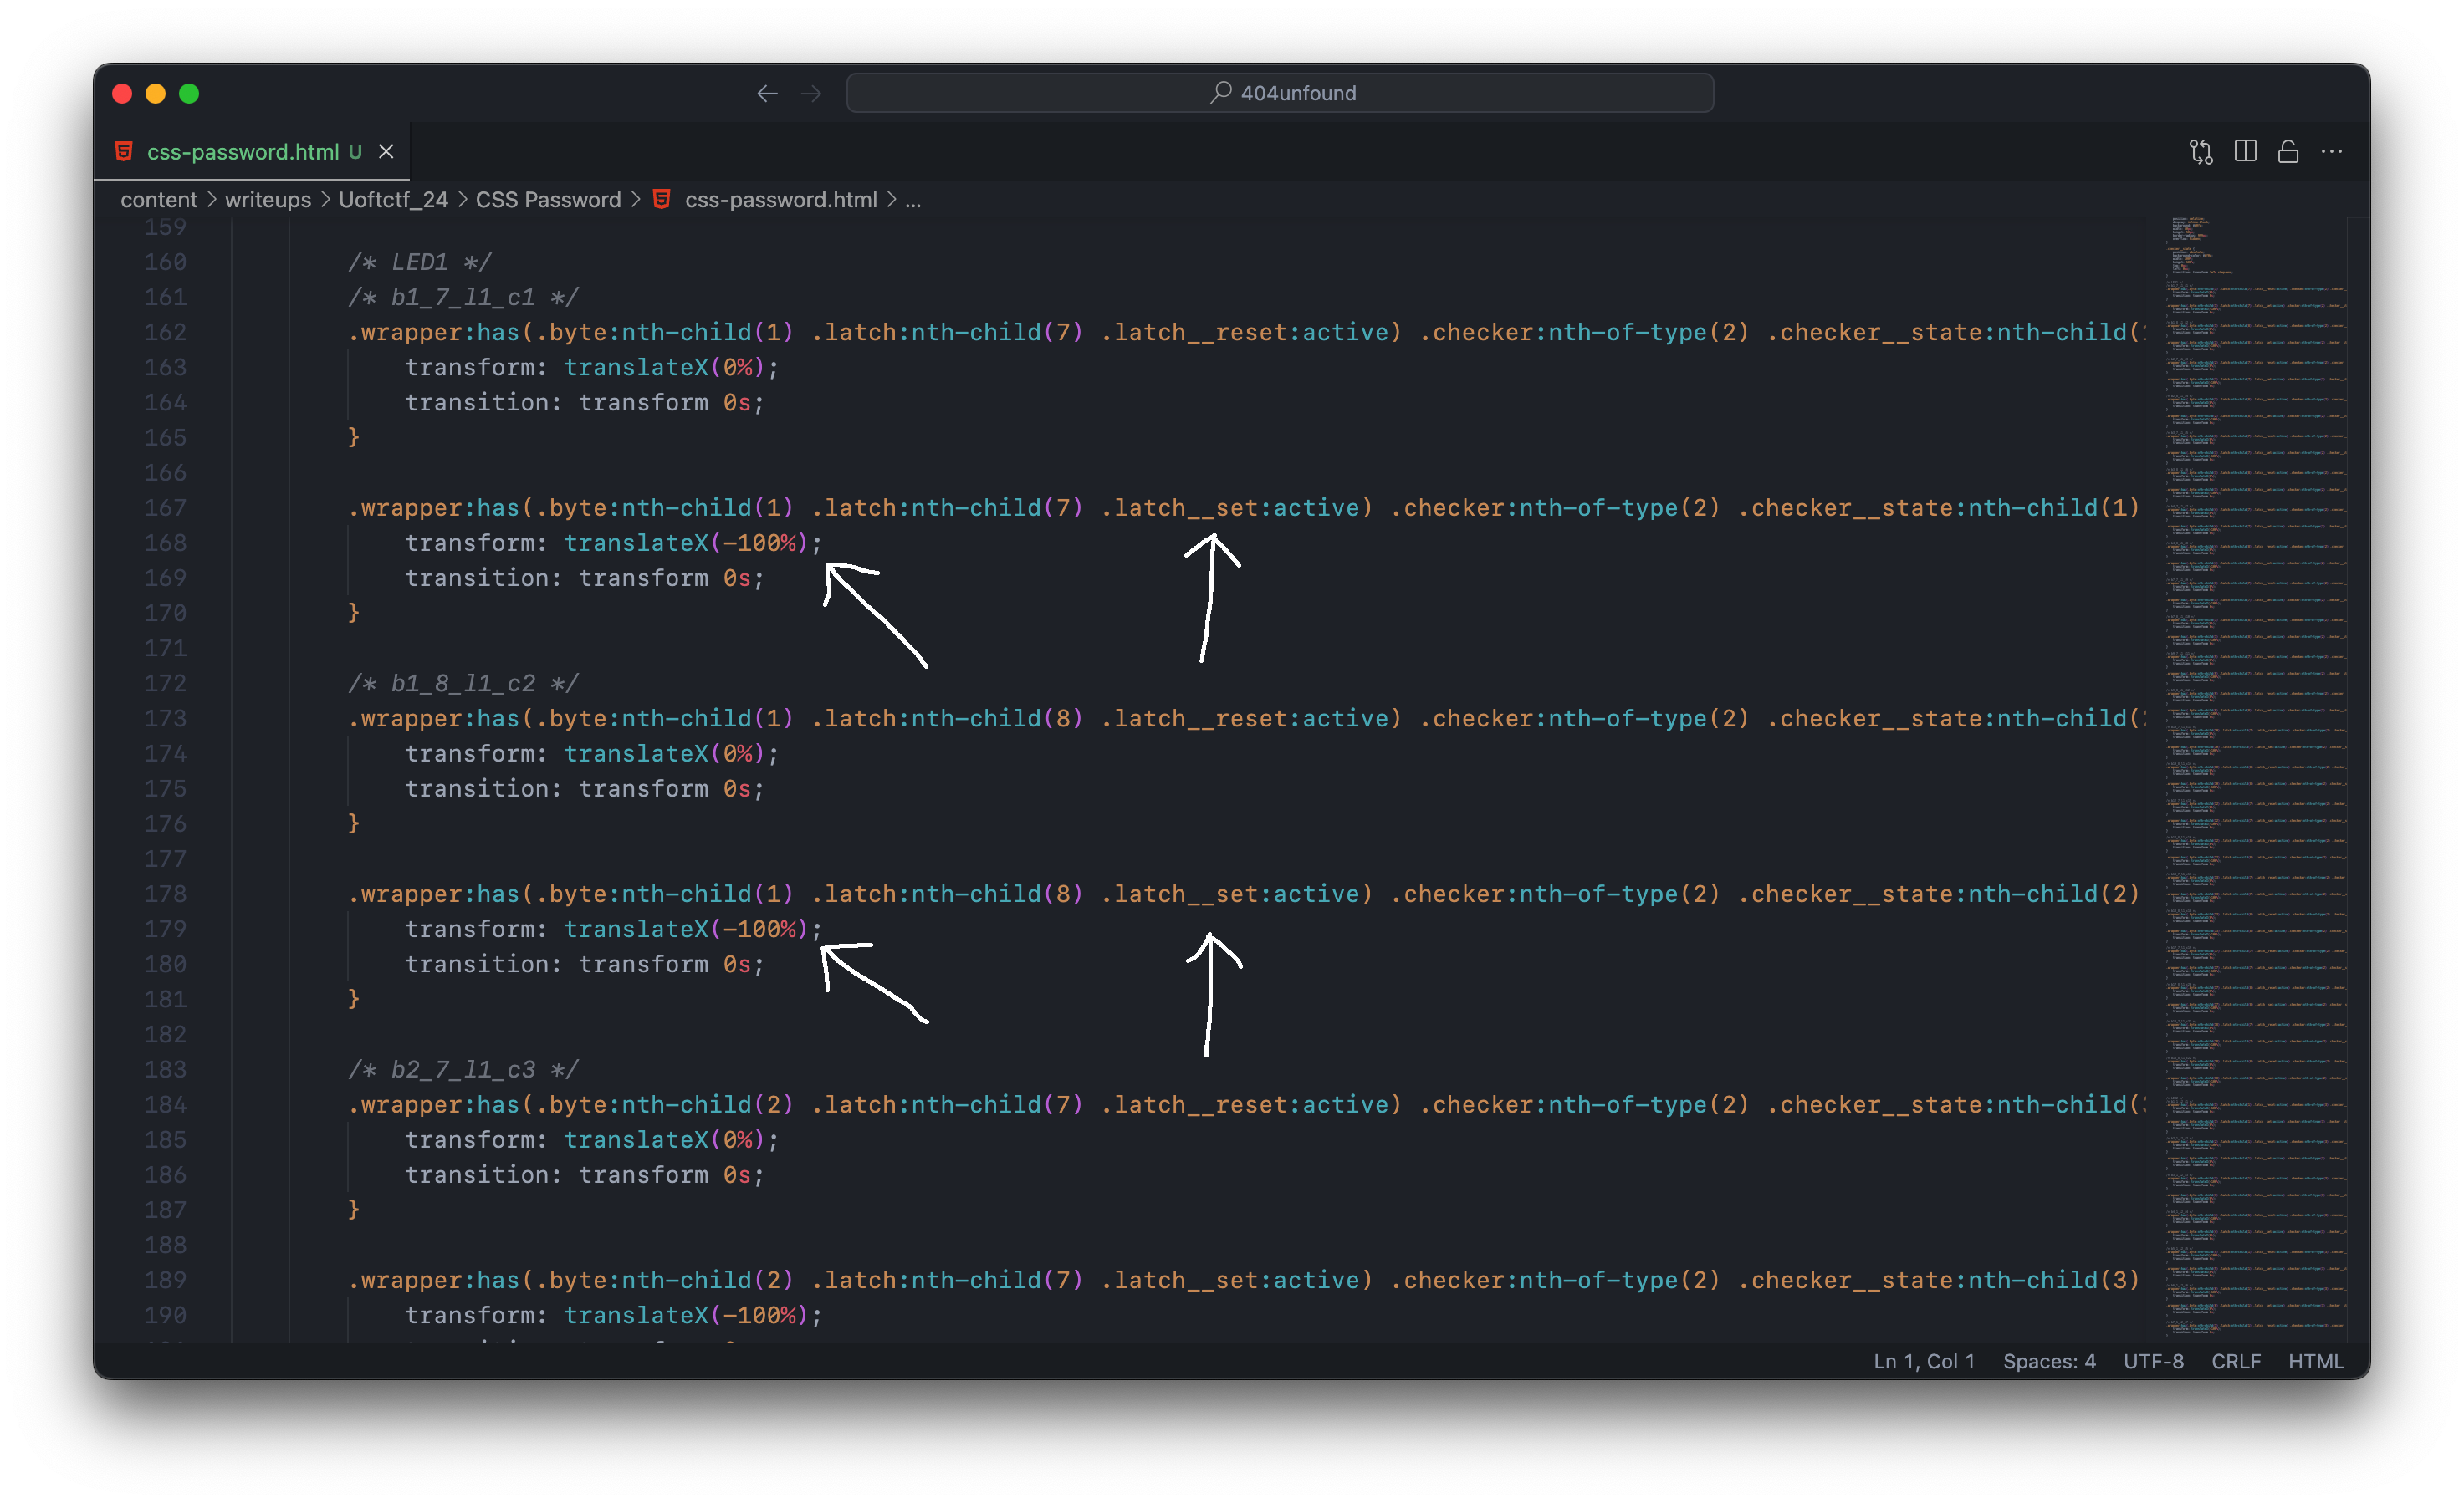Click .latch__set:active on line 178
The width and height of the screenshot is (2464, 1503).
(x=1230, y=894)
